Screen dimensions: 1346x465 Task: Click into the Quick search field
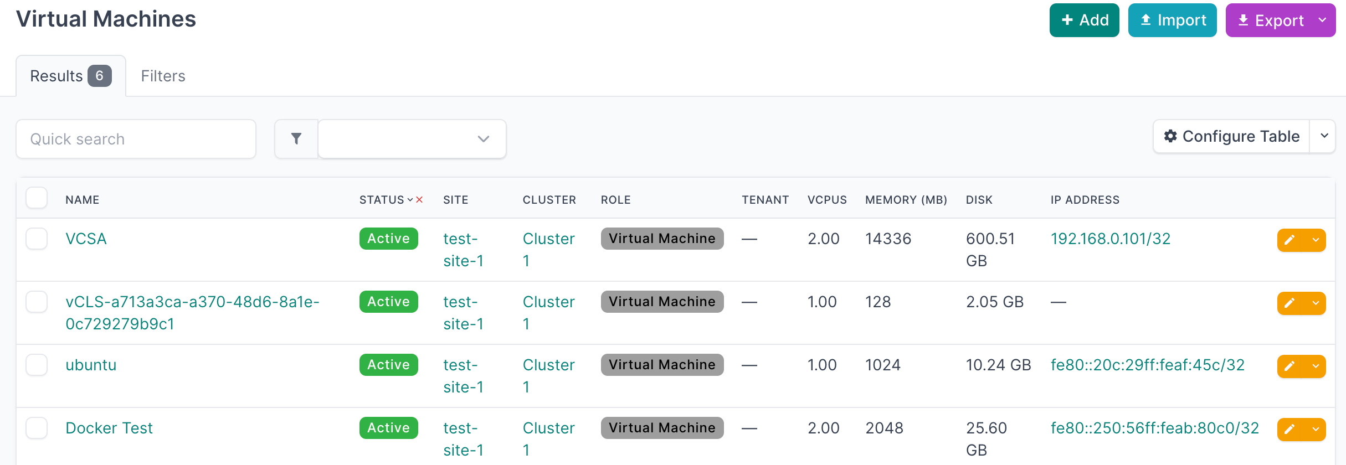[136, 139]
